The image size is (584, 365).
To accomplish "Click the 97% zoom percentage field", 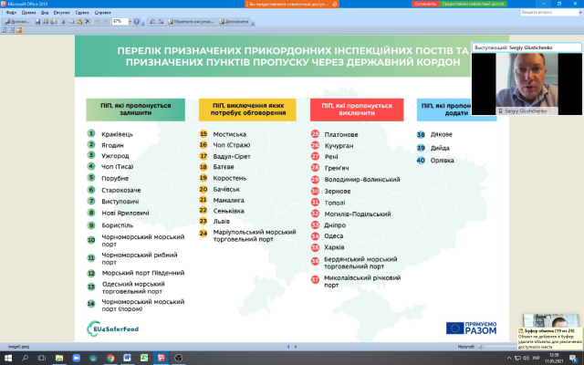I will [120, 22].
